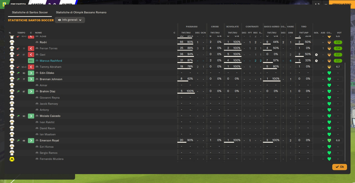Click Brennan Johnson's 62% pass completion cell
355x183 pixels.
coord(190,79)
